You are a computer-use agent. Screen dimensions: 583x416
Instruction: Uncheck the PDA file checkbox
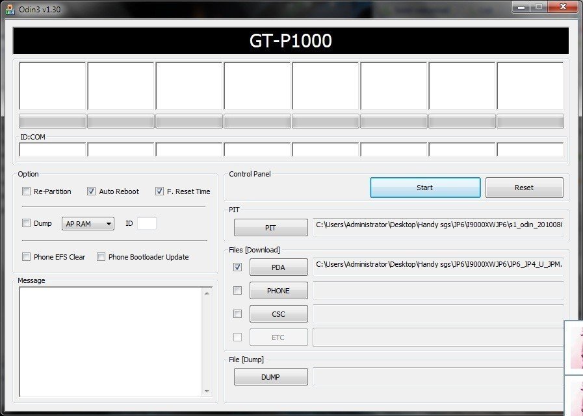pyautogui.click(x=237, y=267)
